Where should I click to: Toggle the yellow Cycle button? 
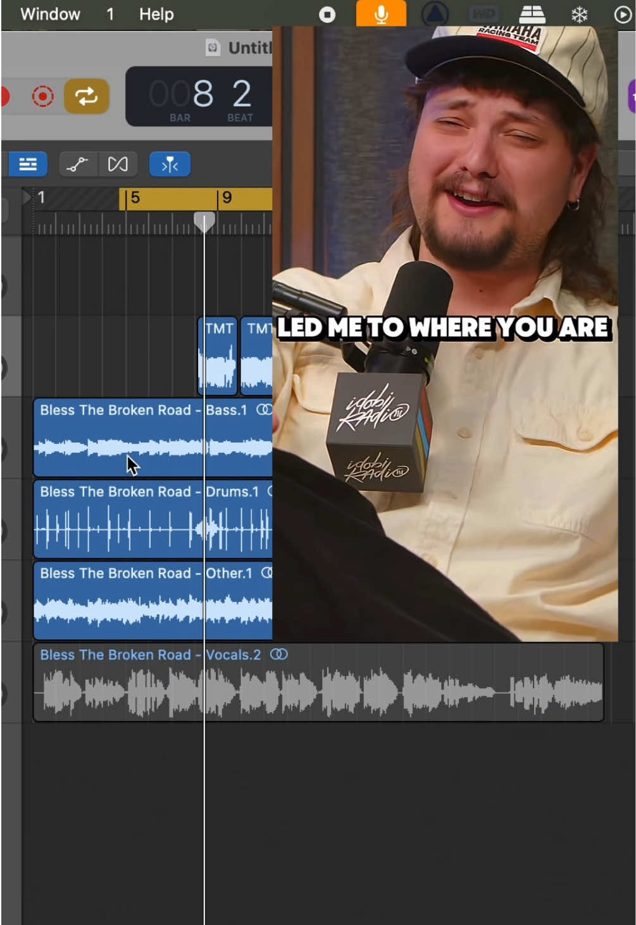87,96
